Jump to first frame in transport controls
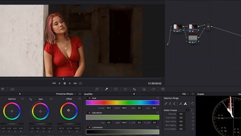 pos(54,83)
